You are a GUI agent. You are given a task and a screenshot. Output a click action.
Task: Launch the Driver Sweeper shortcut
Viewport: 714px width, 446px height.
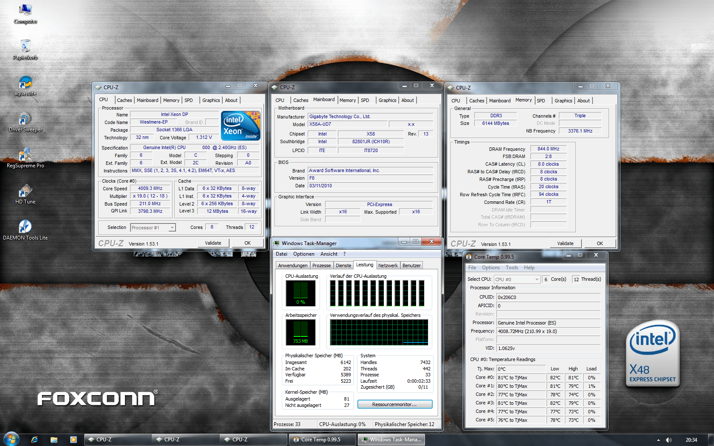pos(25,122)
